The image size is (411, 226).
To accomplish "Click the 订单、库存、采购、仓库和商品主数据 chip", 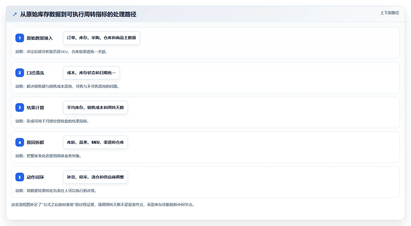I will pyautogui.click(x=102, y=38).
